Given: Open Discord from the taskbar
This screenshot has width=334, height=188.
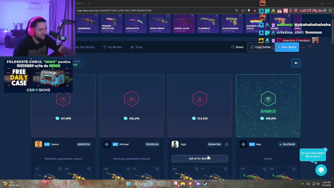Looking at the screenshot, I should tap(198, 184).
